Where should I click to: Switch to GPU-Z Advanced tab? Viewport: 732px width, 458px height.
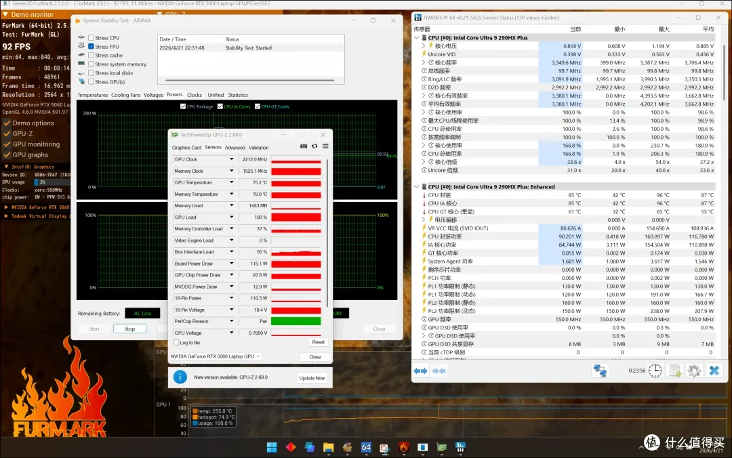click(x=235, y=148)
